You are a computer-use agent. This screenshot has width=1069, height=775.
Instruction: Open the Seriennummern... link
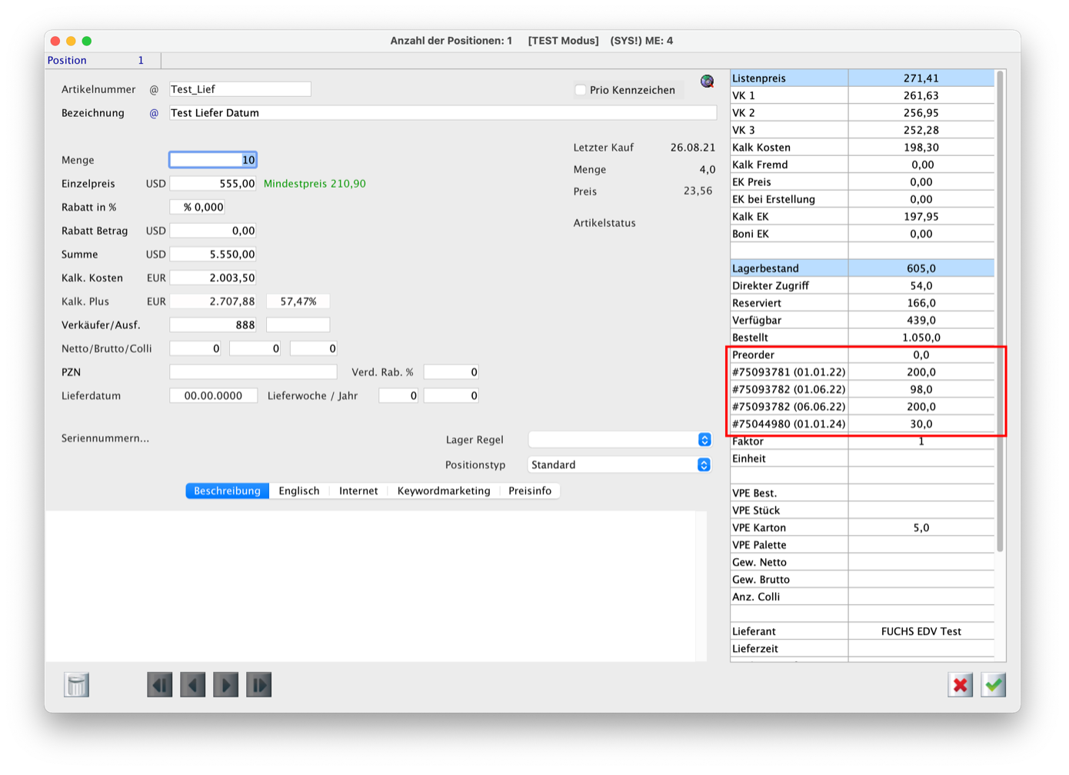(105, 438)
